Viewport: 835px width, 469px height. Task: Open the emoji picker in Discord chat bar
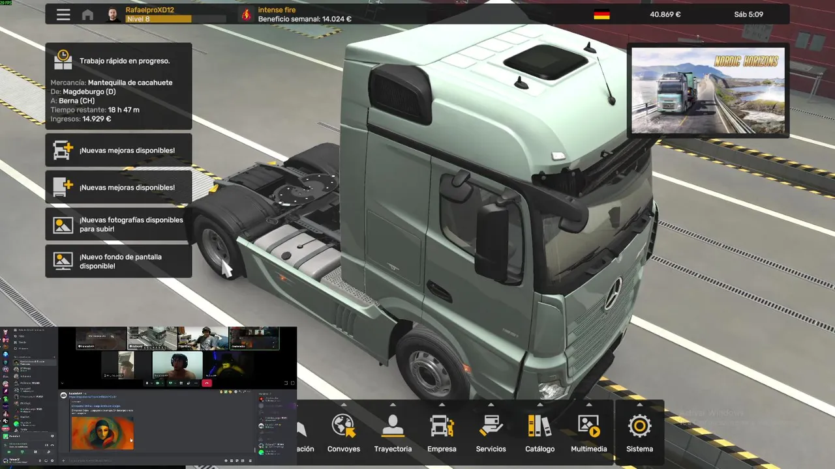243,461
